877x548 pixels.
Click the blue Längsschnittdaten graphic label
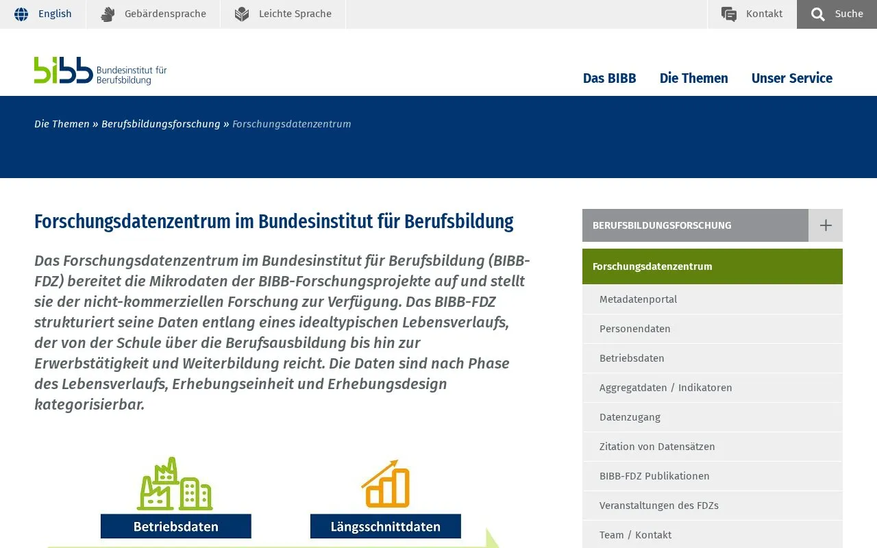click(x=386, y=526)
